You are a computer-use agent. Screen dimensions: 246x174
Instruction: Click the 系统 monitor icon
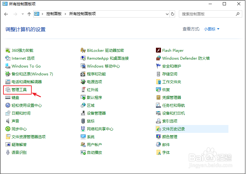83,137
